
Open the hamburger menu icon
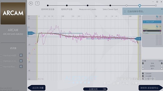coord(31,3)
